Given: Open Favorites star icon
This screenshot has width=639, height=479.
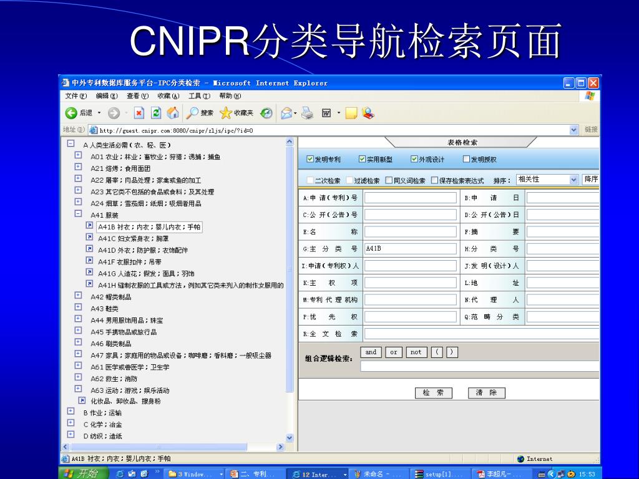Looking at the screenshot, I should pyautogui.click(x=225, y=113).
